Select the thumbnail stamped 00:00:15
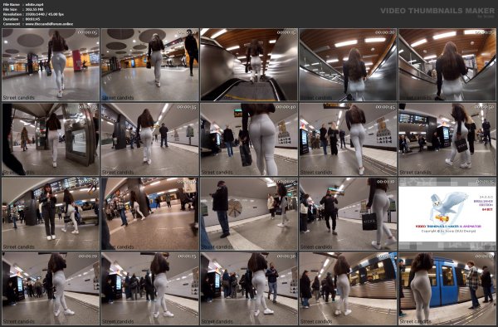Screen dimensions: 498x327 tap(249, 65)
